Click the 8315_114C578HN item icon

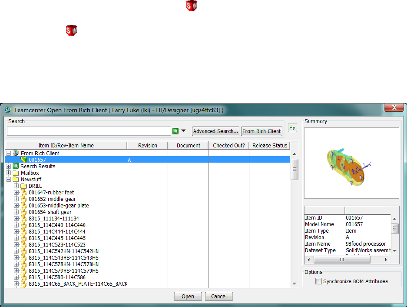tap(24, 264)
